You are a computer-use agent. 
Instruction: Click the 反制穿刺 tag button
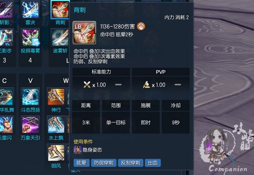(131, 163)
